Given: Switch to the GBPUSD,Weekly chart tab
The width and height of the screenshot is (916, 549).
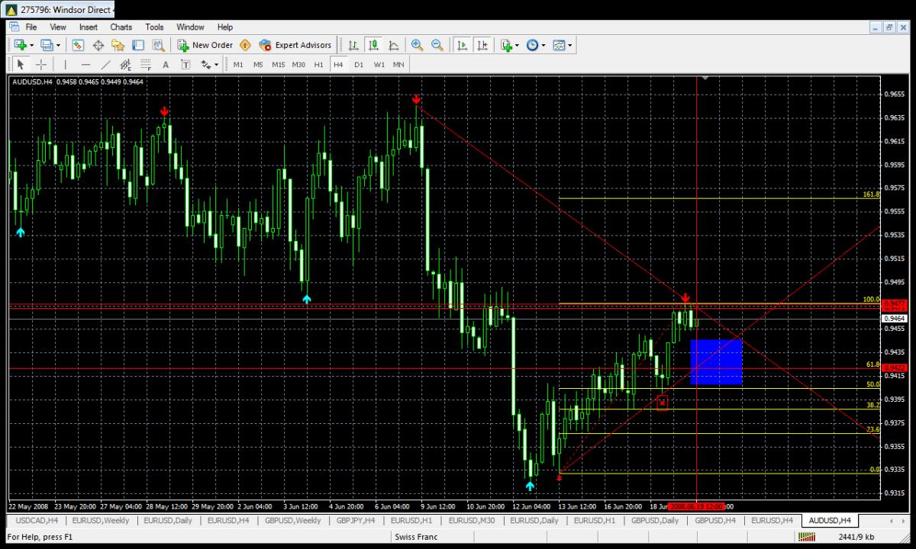Looking at the screenshot, I should tap(292, 520).
